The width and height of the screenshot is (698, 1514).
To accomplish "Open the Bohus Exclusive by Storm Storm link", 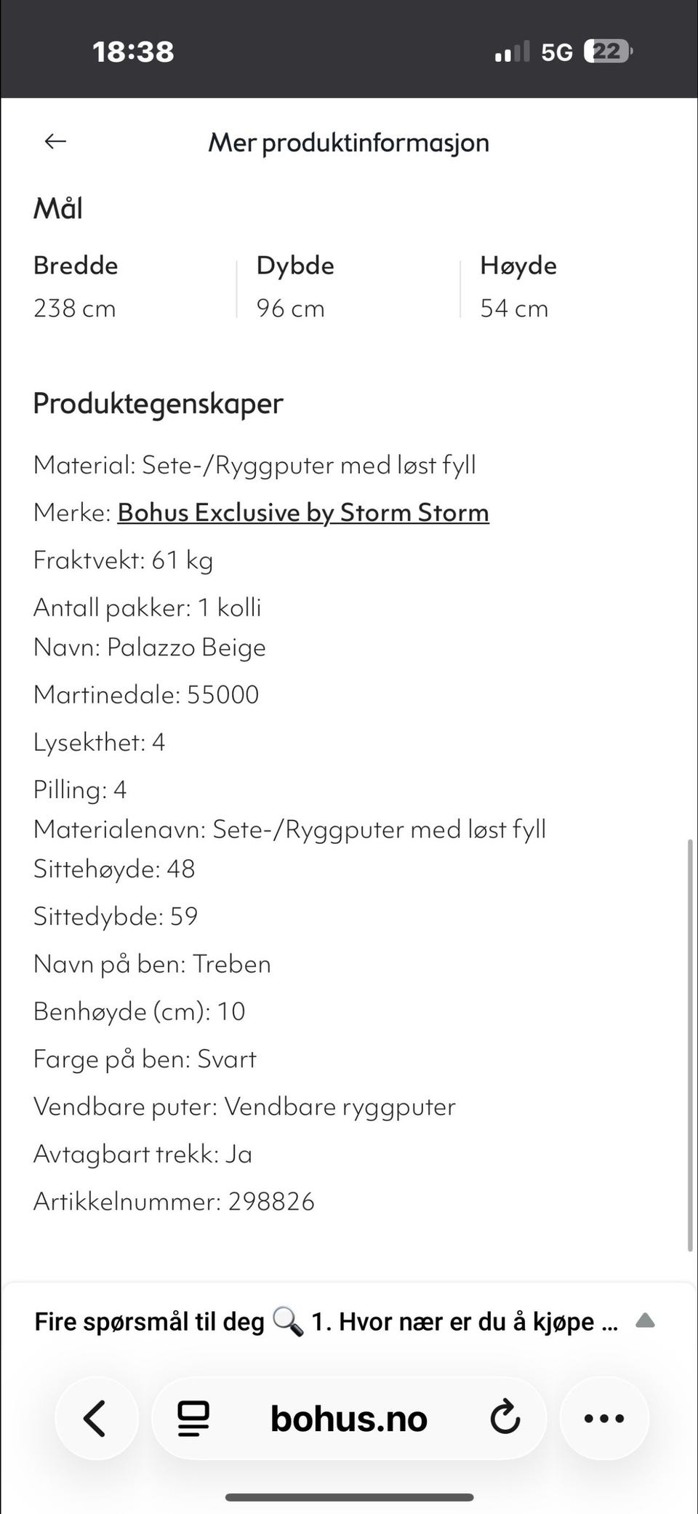I will pos(303,512).
